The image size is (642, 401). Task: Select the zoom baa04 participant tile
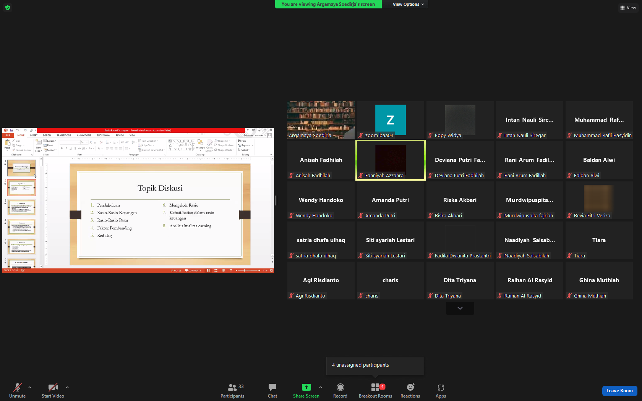pyautogui.click(x=391, y=120)
